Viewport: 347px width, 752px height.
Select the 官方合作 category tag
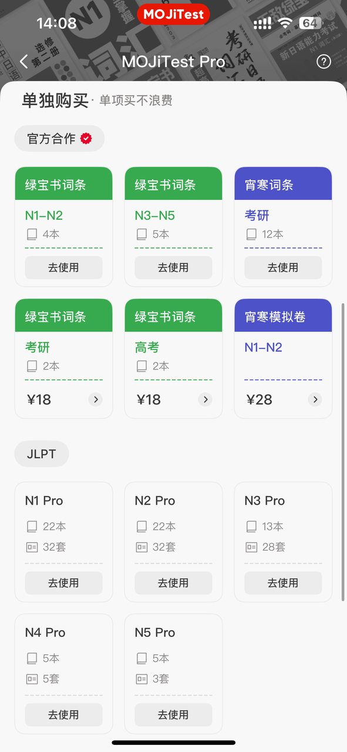click(59, 139)
